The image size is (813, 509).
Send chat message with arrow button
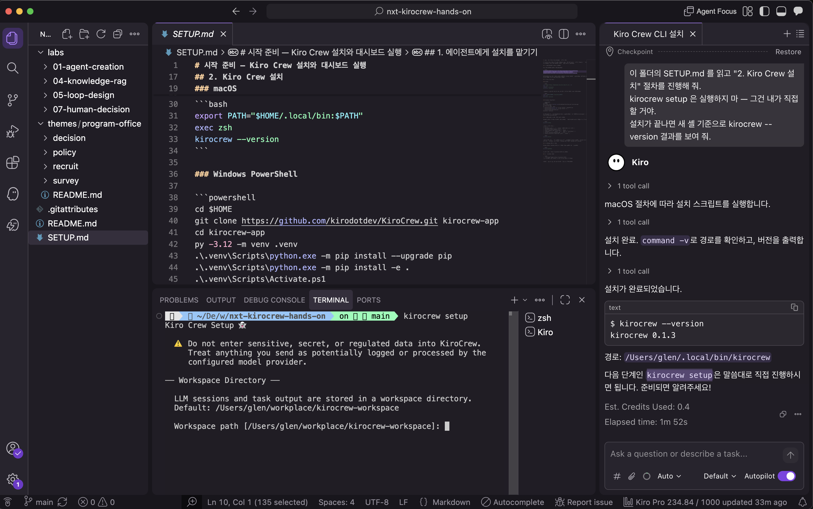pos(790,455)
